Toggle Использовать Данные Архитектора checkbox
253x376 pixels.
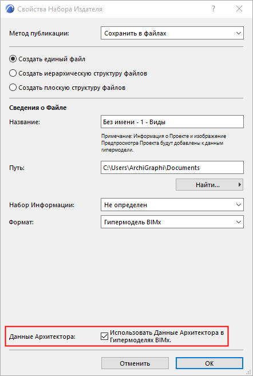coord(104,337)
